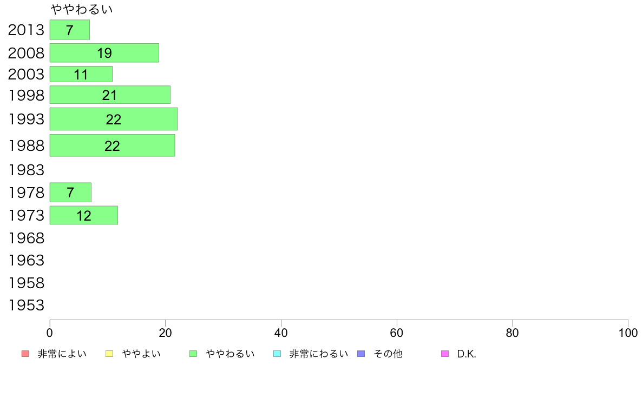The image size is (643, 398).
Task: Click the blue その他 legend swatch
Action: [361, 354]
